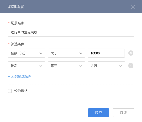
Task: Click the 保存 button
Action: (99, 113)
